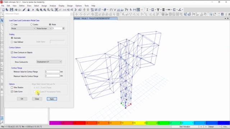Screen dimensions: 230x129
Task: Click the >> next mode button
Action: [206, 126]
